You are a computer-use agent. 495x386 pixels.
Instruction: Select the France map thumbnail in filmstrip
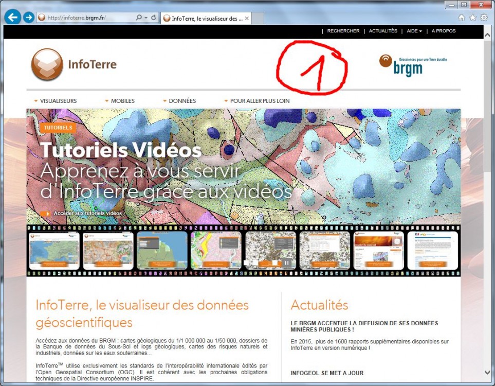pyautogui.click(x=54, y=251)
